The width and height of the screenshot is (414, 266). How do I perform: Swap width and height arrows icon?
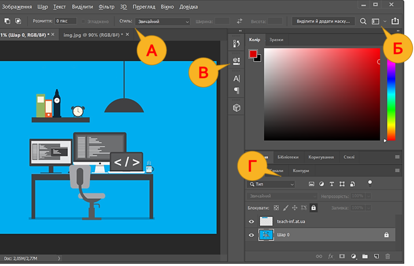point(240,21)
